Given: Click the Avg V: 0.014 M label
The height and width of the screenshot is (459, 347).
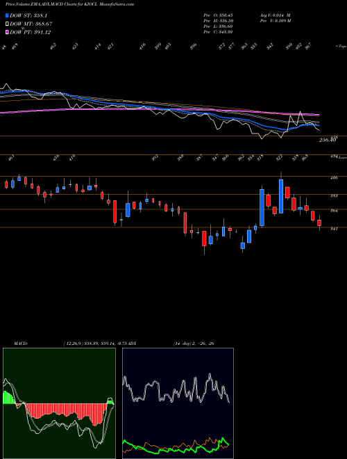Looking at the screenshot, I should [275, 15].
